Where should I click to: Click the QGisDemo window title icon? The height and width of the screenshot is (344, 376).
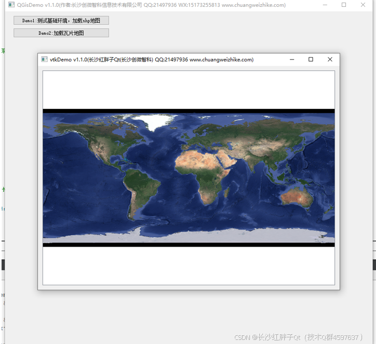(11, 5)
